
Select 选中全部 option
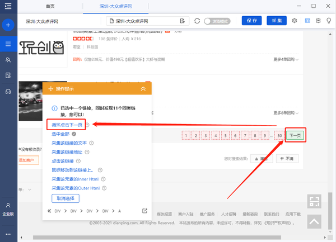coord(60,134)
